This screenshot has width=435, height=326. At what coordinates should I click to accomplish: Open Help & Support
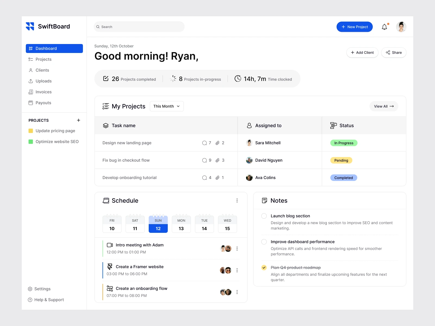pos(46,300)
